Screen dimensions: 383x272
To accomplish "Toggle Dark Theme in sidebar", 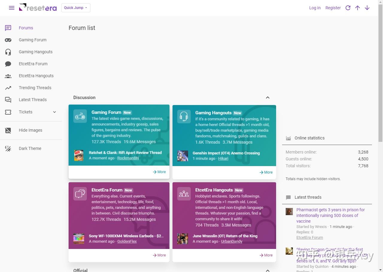I will [x=30, y=148].
